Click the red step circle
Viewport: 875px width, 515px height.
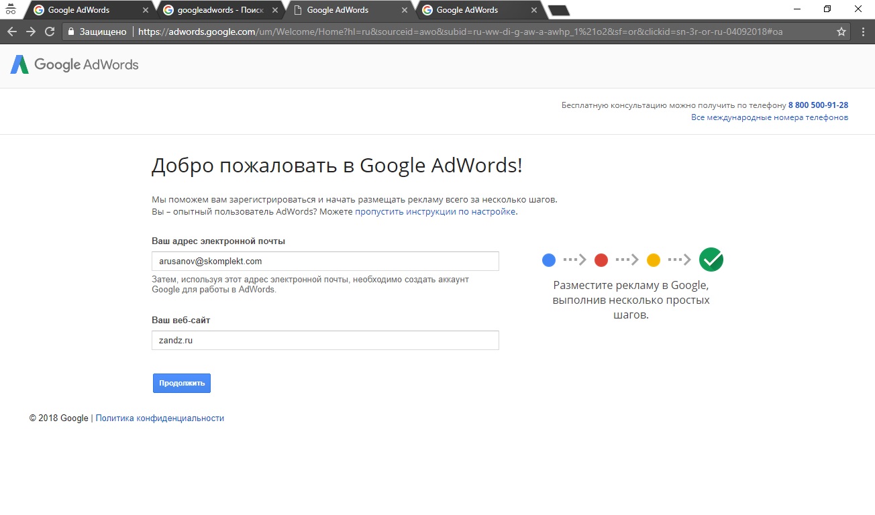coord(601,260)
